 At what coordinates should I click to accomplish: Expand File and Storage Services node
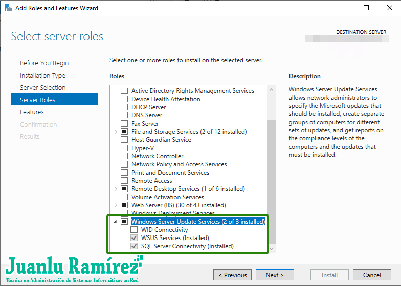point(116,132)
